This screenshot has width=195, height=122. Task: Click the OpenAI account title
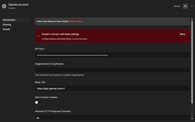tap(18, 5)
